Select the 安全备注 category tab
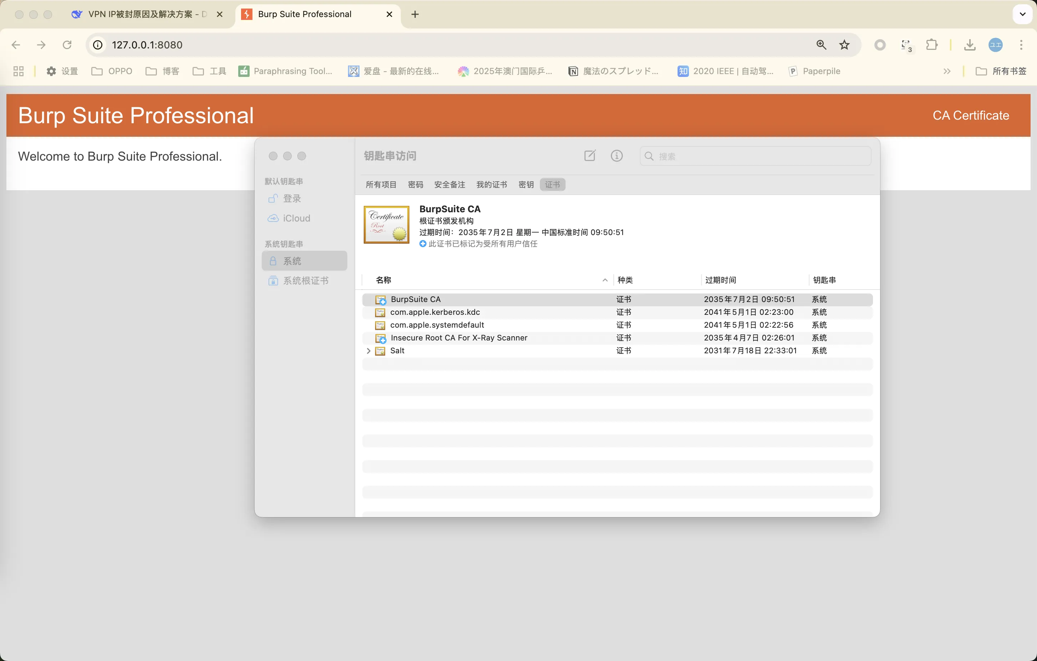 (449, 184)
